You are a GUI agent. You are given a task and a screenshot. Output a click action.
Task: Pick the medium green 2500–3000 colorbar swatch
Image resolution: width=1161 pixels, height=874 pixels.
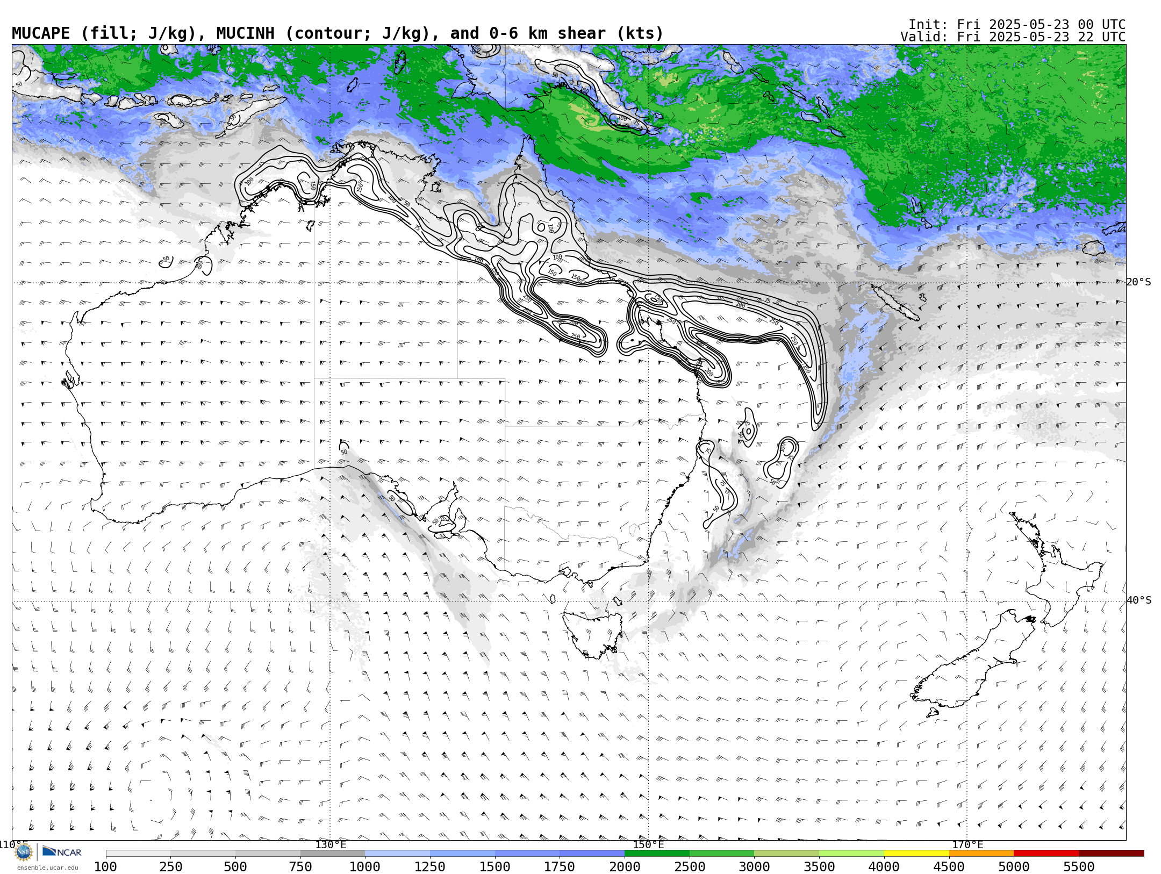point(722,854)
